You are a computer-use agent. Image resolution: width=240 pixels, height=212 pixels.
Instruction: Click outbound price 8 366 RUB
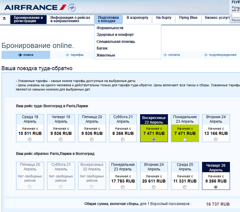tap(123, 133)
